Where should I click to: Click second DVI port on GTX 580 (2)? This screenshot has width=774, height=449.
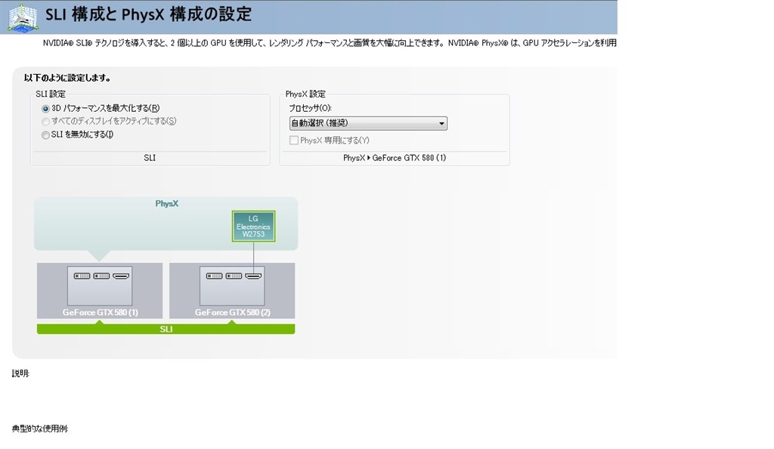coord(234,276)
